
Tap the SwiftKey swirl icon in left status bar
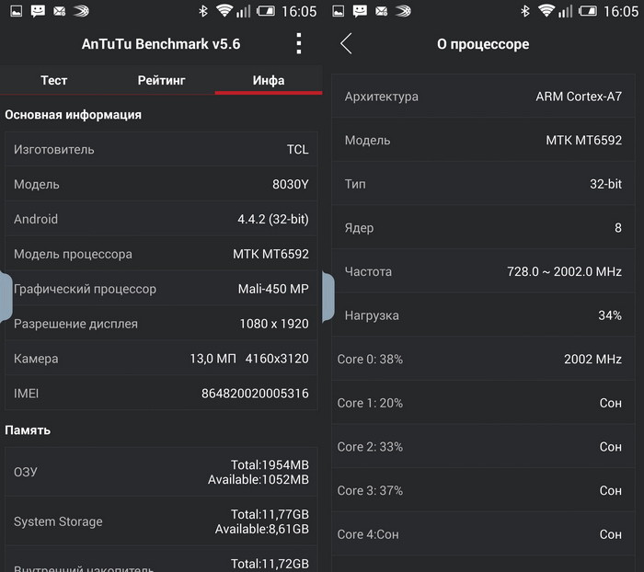[81, 11]
